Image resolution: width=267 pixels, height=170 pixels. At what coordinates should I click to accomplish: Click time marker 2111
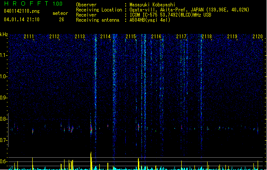[29, 36]
